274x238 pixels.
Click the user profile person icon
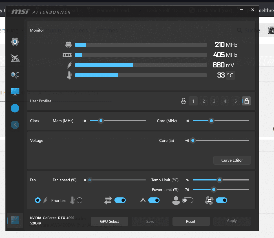click(x=184, y=101)
